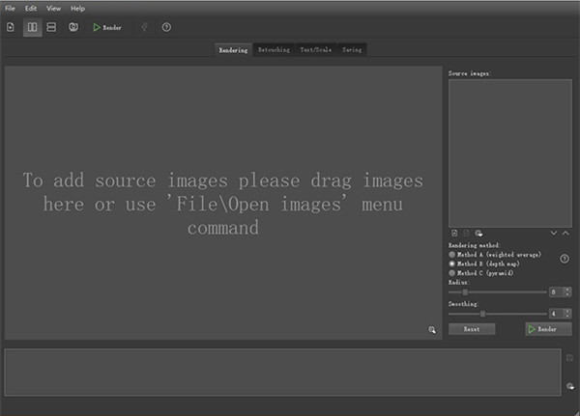Switch to horizontal split view layout
This screenshot has width=580, height=416.
(x=51, y=27)
